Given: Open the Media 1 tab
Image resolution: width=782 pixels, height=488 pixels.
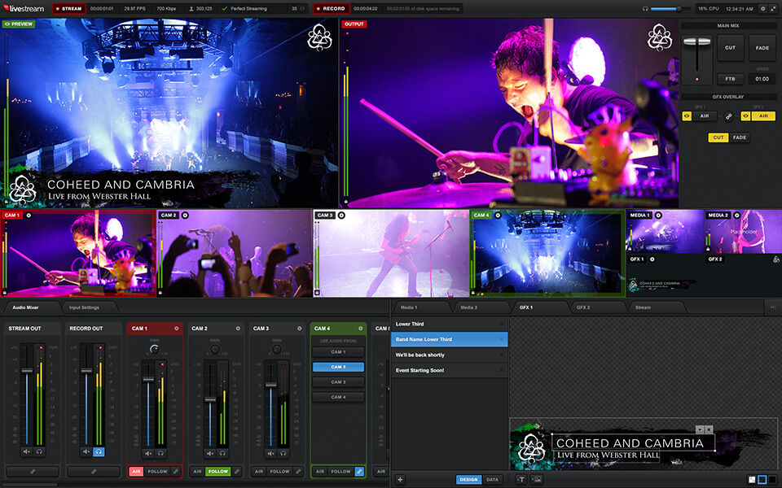Looking at the screenshot, I should [x=409, y=307].
